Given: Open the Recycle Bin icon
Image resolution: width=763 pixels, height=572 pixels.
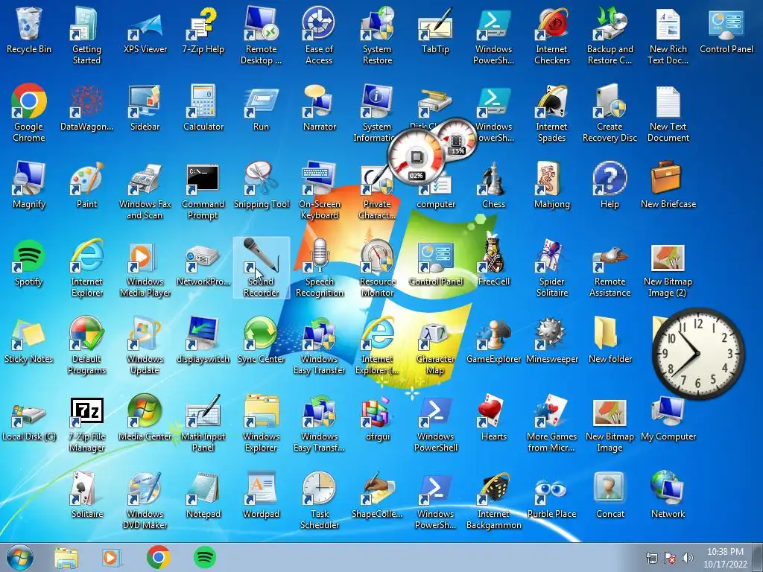Looking at the screenshot, I should click(29, 25).
